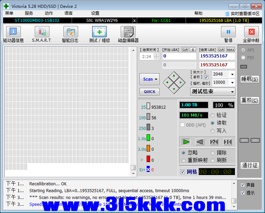The width and height of the screenshot is (265, 213).
Task: Click the 暂停 pause icon
Action: click(x=228, y=32)
